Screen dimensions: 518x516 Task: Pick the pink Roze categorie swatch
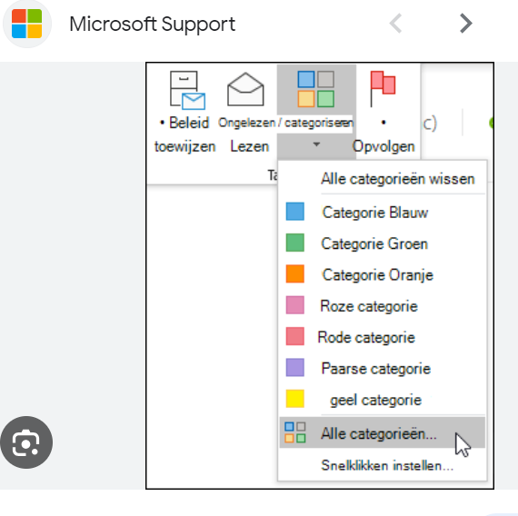coord(295,305)
